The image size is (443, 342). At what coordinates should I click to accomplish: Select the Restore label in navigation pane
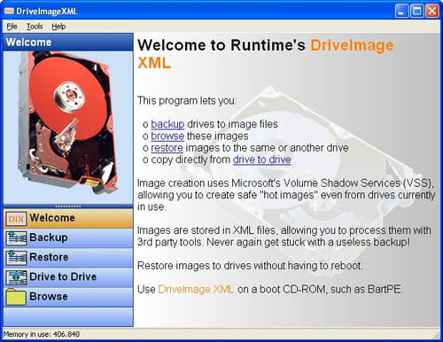(x=49, y=257)
